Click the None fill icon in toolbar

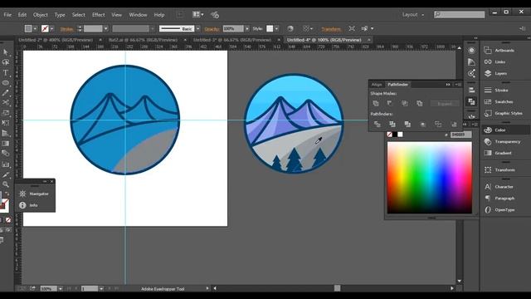(x=8, y=220)
